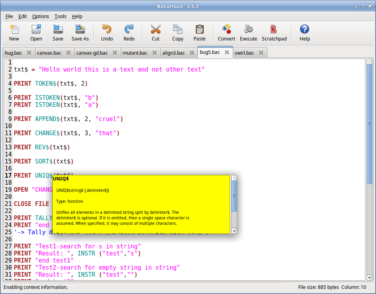Select the bug5.bac tab
The image size is (376, 294).
point(210,52)
